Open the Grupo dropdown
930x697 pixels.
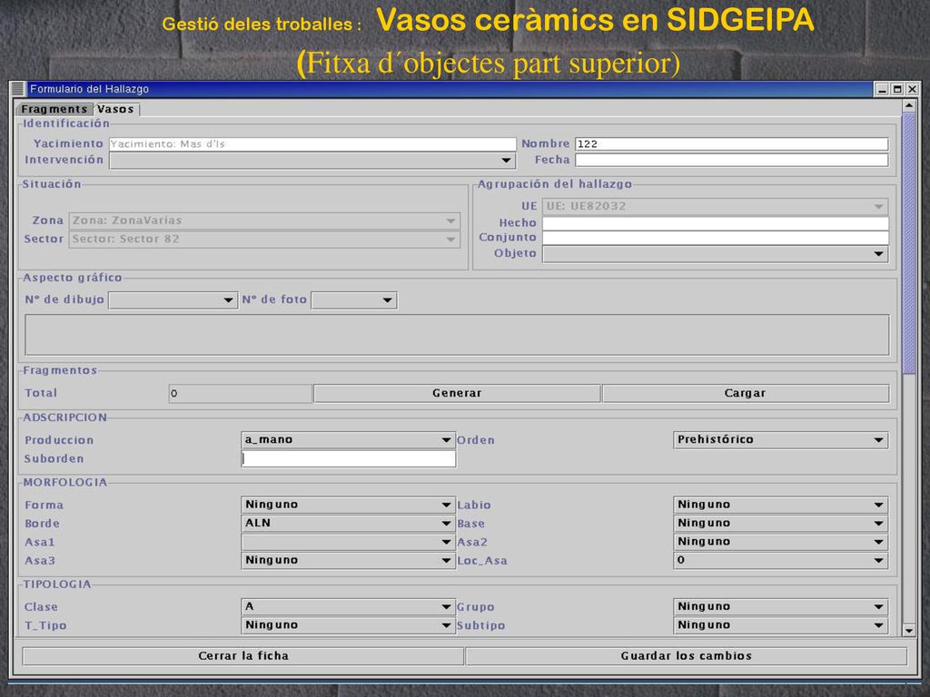pos(780,607)
